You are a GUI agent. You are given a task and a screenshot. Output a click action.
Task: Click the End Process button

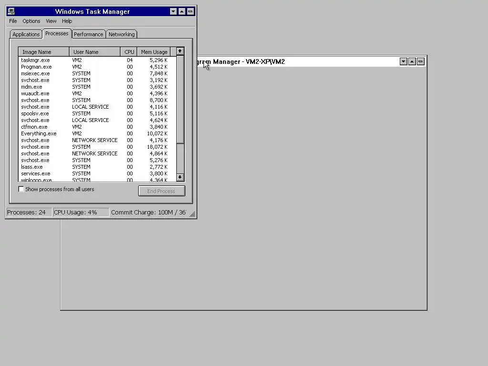click(162, 191)
